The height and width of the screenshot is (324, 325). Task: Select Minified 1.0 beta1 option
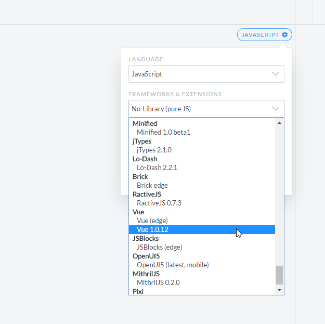click(x=202, y=132)
